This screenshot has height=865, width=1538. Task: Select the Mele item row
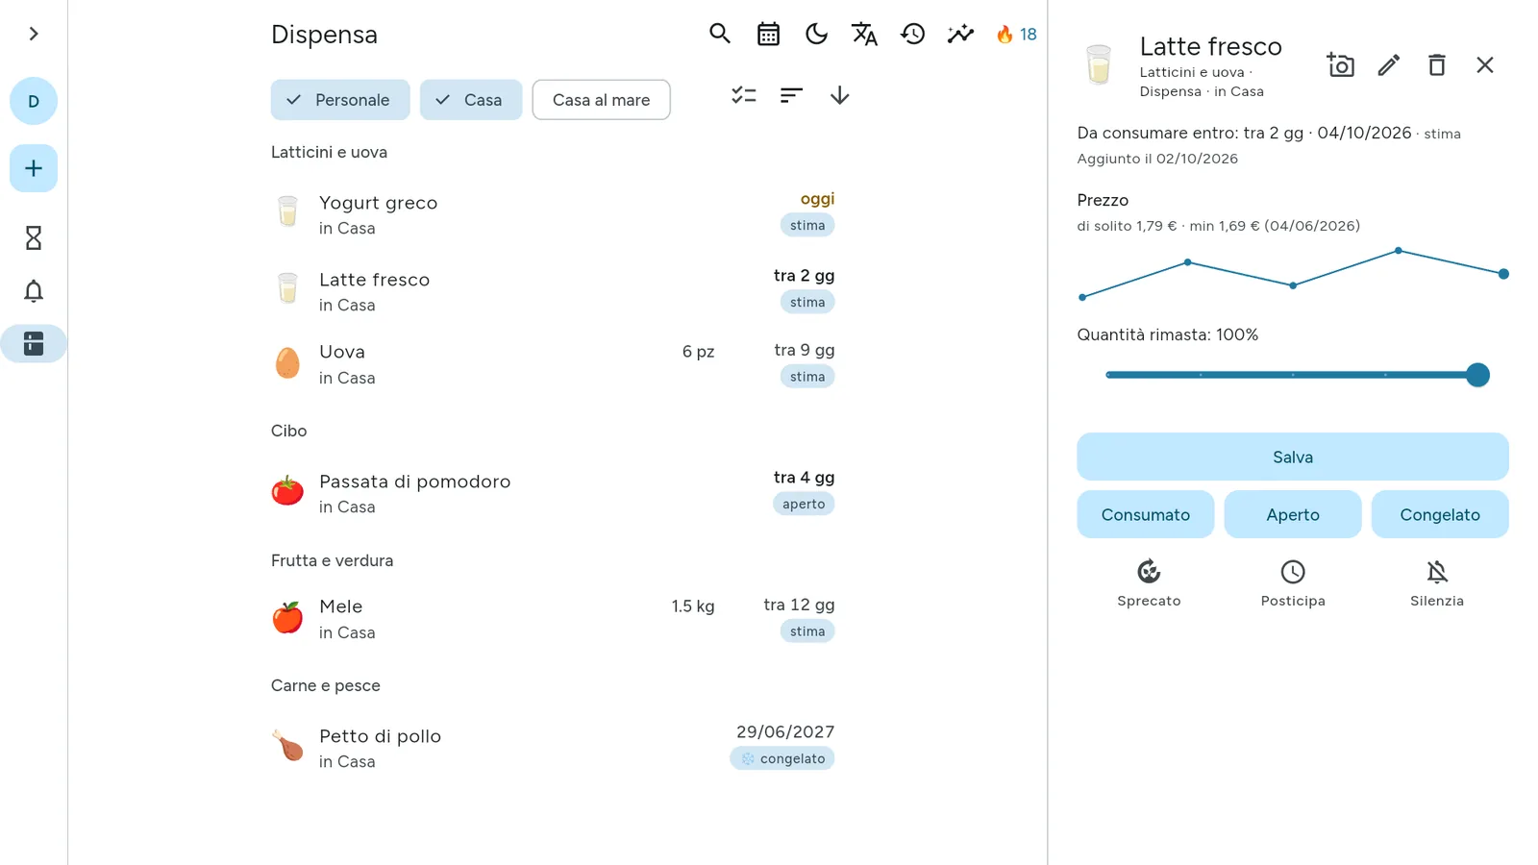(553, 618)
